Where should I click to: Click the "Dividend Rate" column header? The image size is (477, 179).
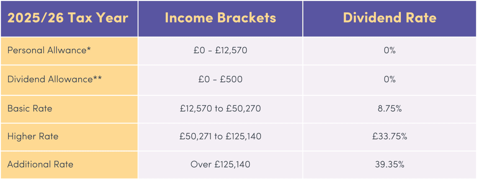coord(389,18)
